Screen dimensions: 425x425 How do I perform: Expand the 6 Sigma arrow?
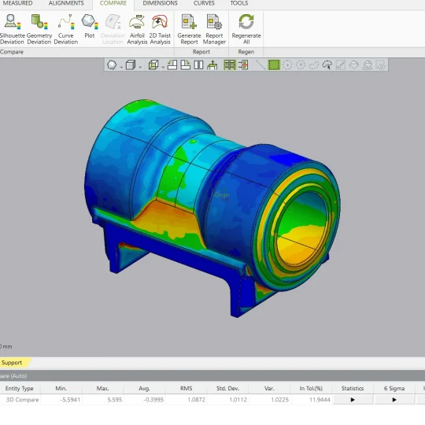[394, 400]
